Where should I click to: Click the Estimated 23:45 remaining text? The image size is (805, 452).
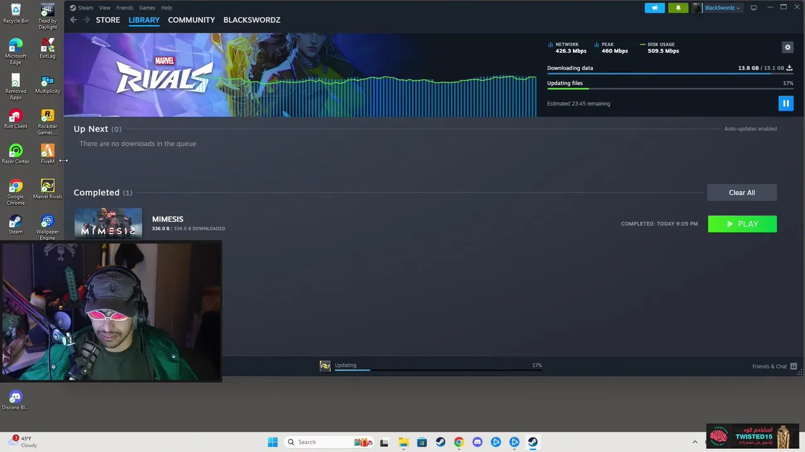[x=579, y=104]
